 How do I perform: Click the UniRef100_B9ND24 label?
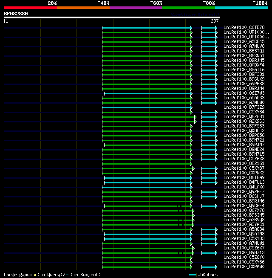[244, 150]
